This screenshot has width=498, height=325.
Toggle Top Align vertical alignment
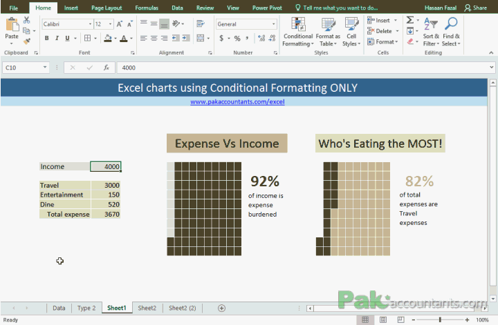point(144,23)
